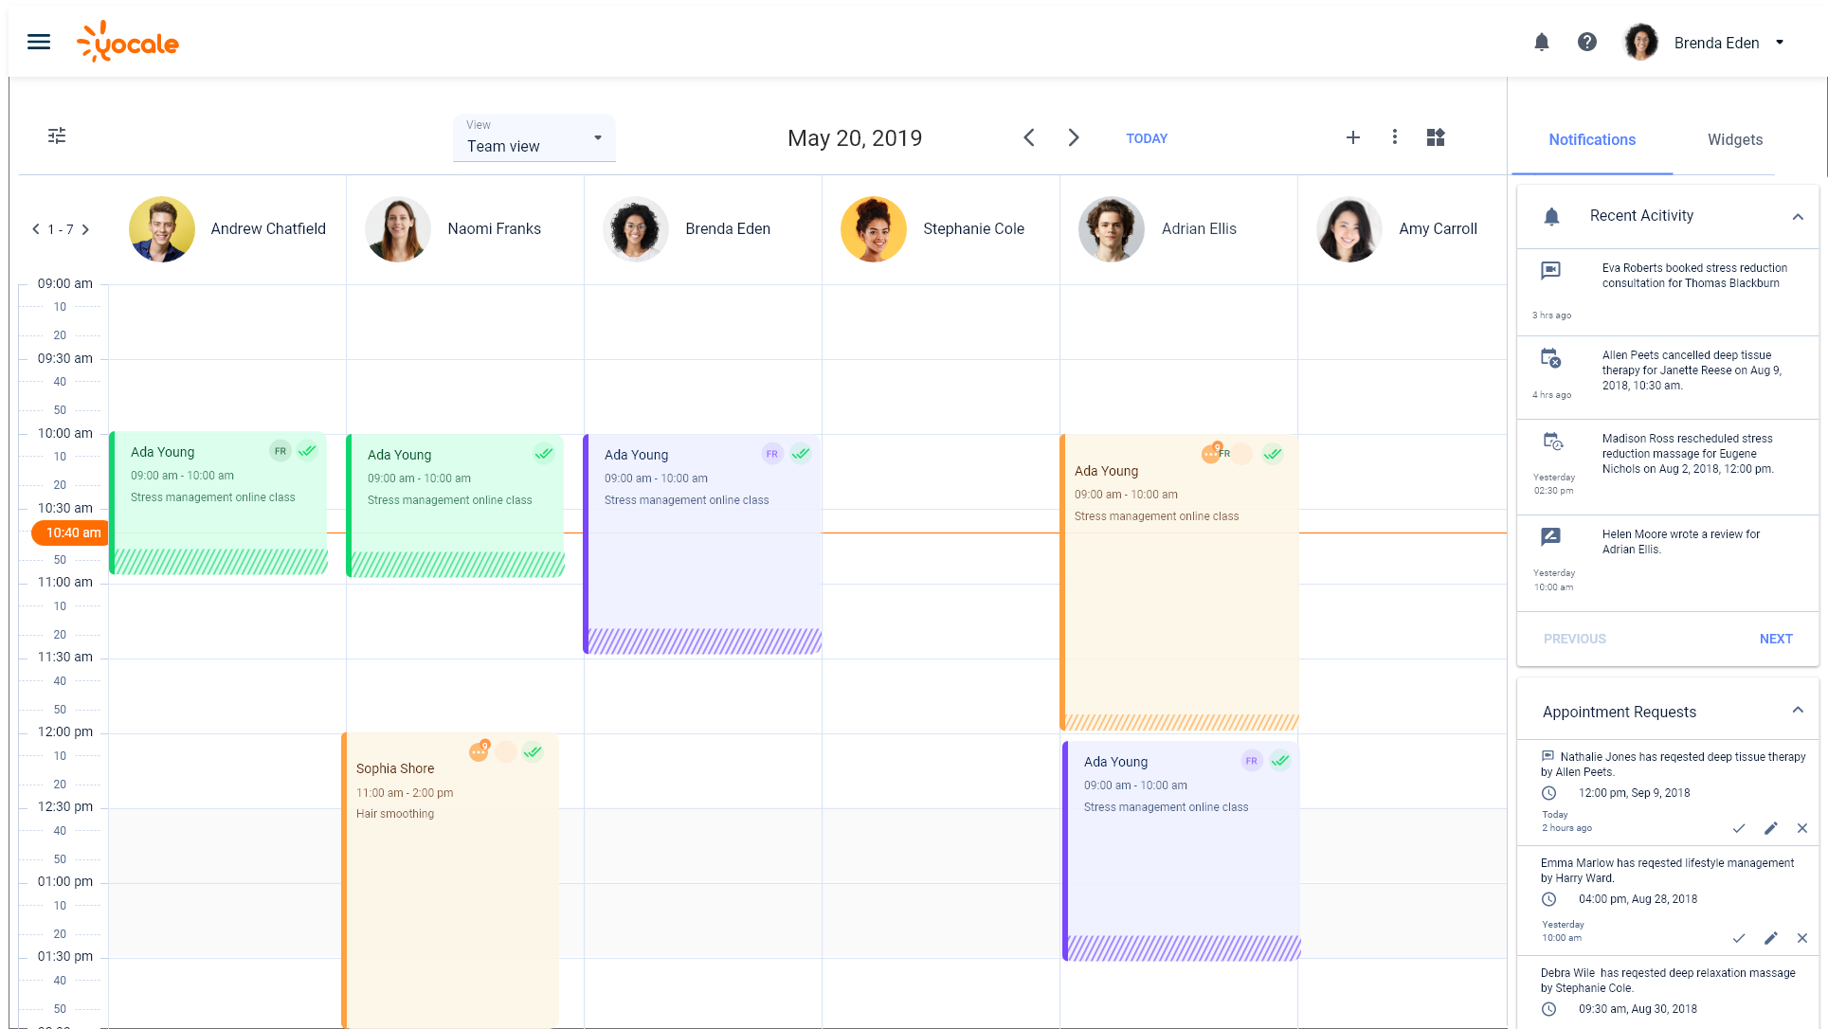Collapse the Appointment Requests section
Viewport: 1828px width, 1029px height.
tap(1798, 711)
